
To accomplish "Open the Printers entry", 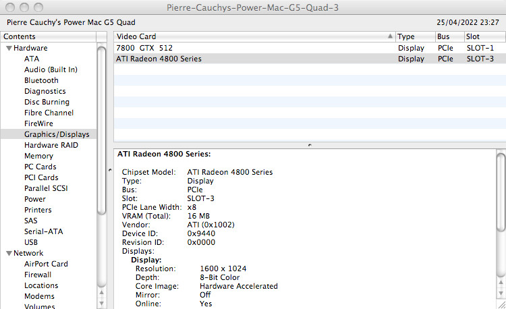I will coord(38,210).
